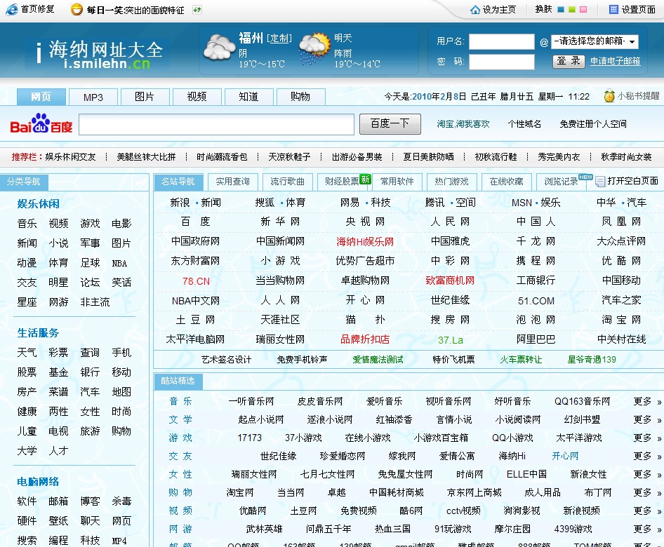Switch to the MP3 search tab

tap(93, 97)
